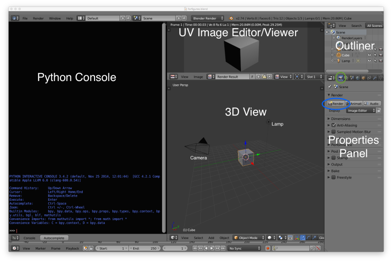Open the Display Image Editor dropdown
The width and height of the screenshot is (392, 262).
pos(361,111)
